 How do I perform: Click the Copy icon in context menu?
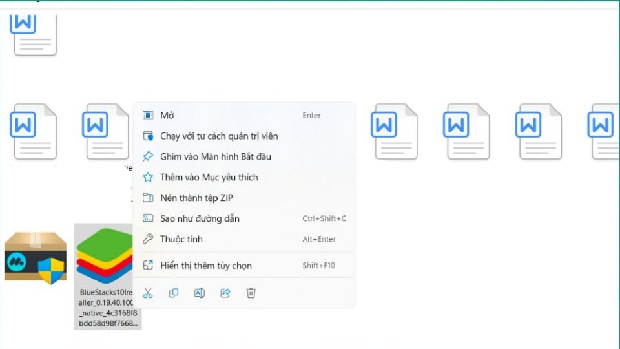click(x=174, y=293)
